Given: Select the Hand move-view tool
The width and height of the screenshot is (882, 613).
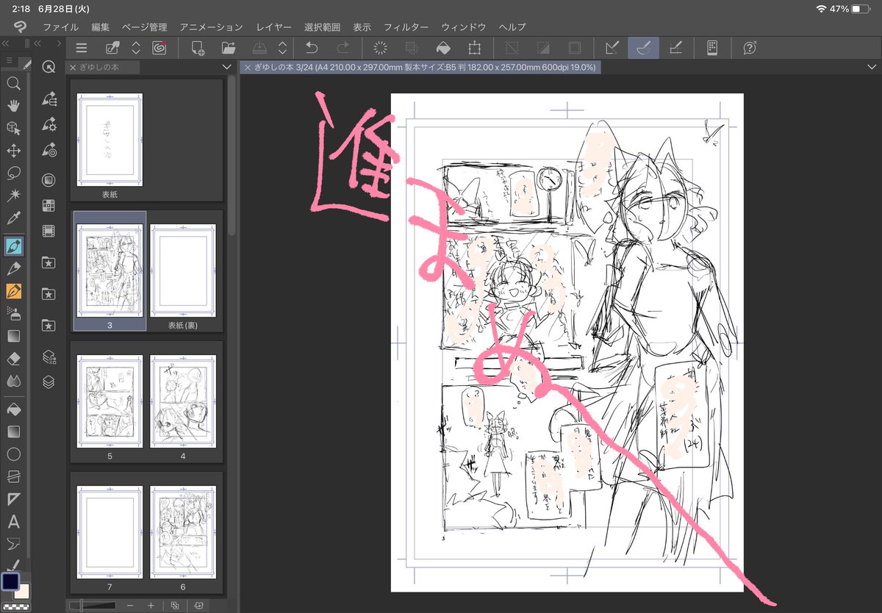Looking at the screenshot, I should tap(13, 106).
